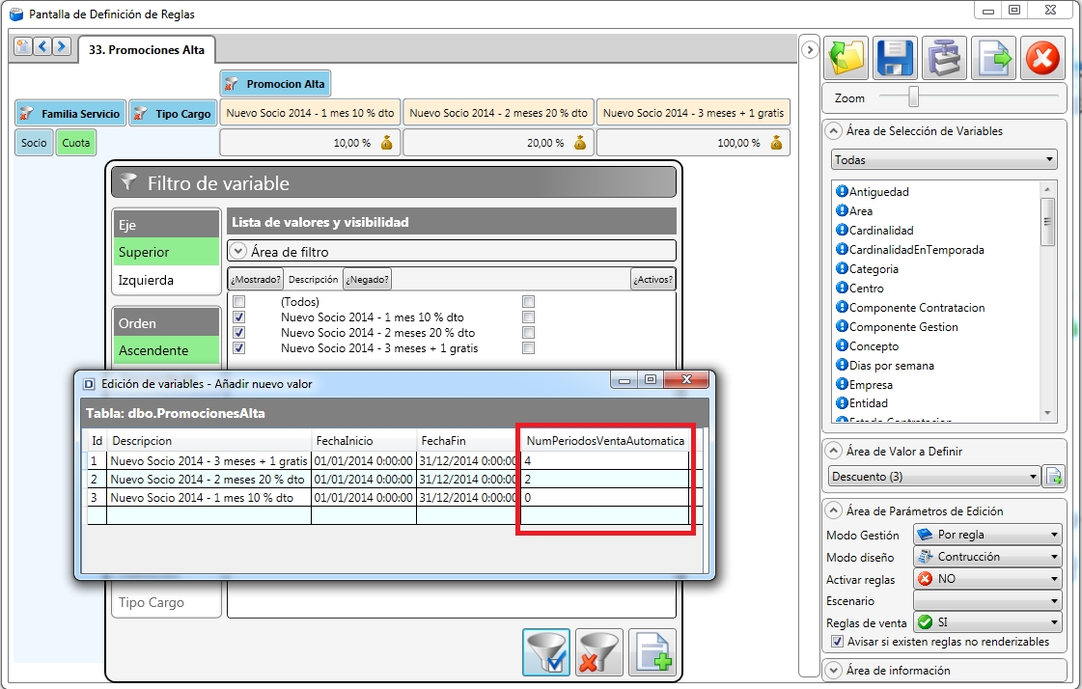Click filter icon on Tipo Cargo header

[x=140, y=113]
